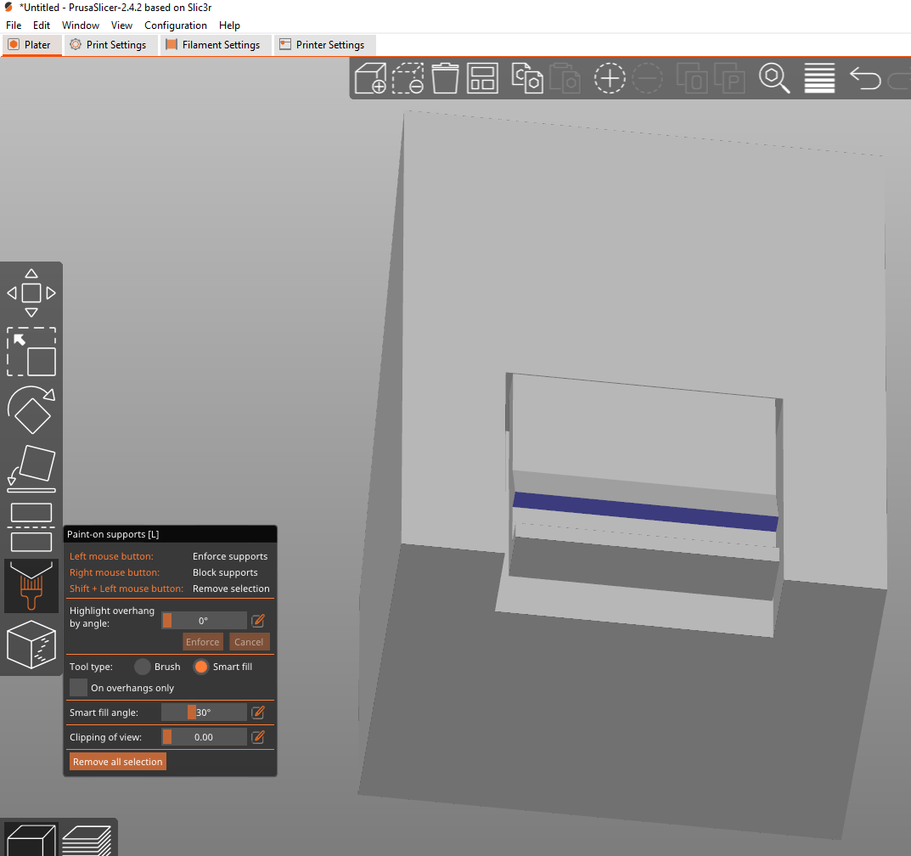This screenshot has width=911, height=856.
Task: Open the Edit menu
Action: coord(42,25)
